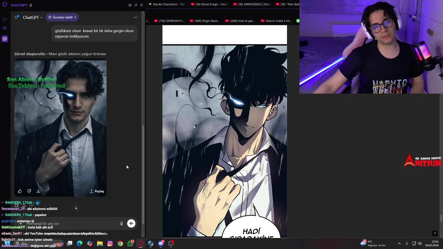Open the three-dot options menu in ChatGPT

point(135,17)
